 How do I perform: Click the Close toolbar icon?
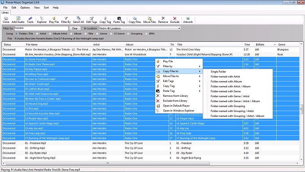[x=6, y=20]
